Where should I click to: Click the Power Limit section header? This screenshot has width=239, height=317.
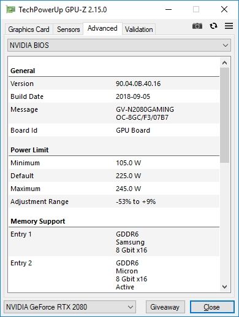pyautogui.click(x=29, y=150)
